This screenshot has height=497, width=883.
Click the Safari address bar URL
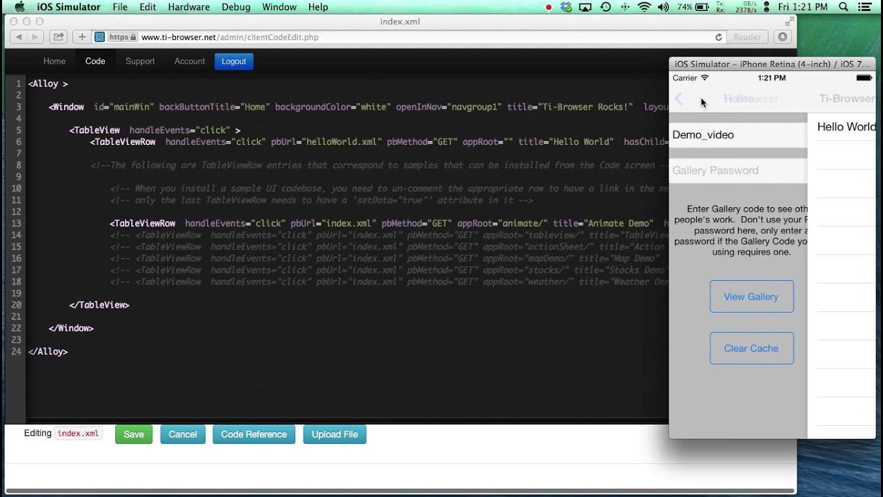(230, 37)
